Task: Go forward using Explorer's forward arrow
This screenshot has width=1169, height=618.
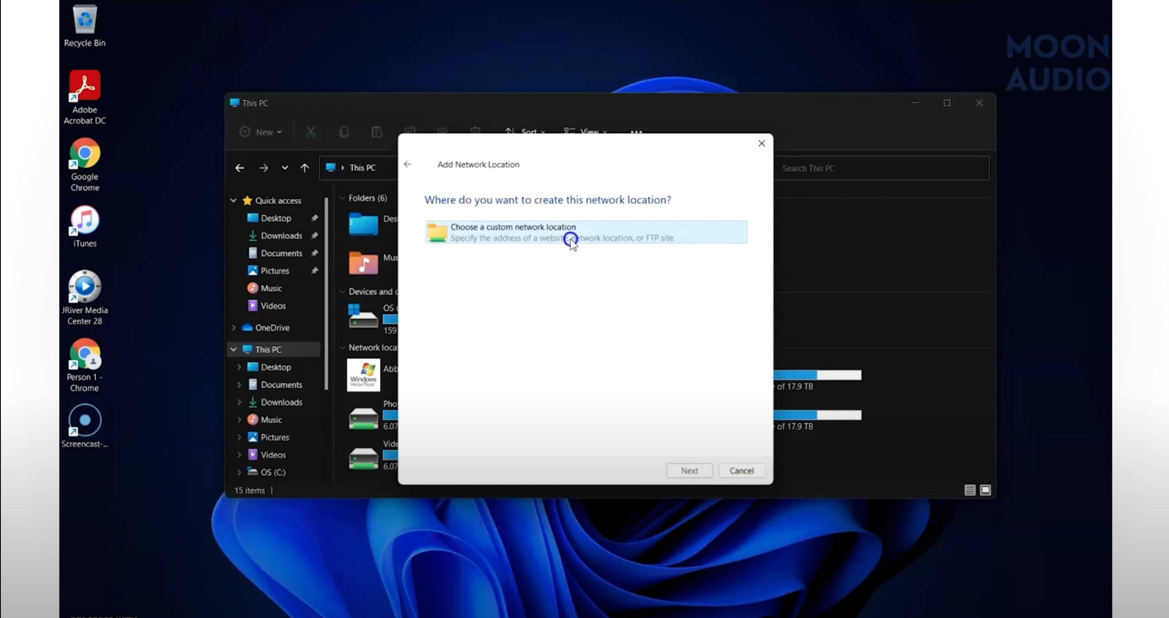Action: (x=263, y=168)
